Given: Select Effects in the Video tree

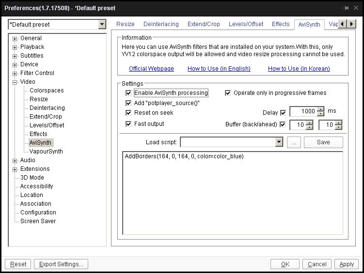Looking at the screenshot, I should click(38, 134).
